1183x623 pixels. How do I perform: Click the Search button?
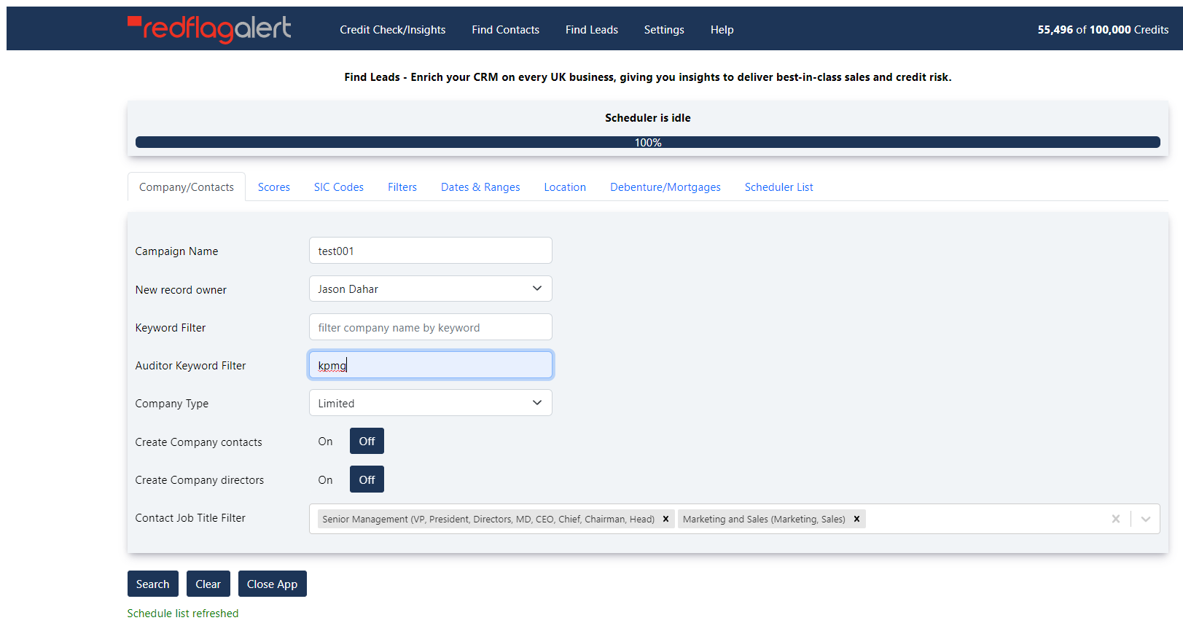(x=152, y=584)
